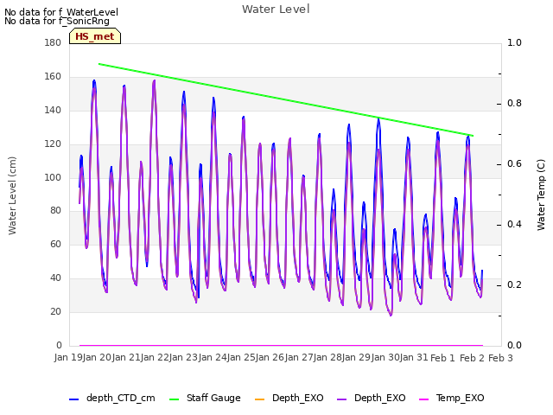The height and width of the screenshot is (415, 553).
Task: Click the Feb 3 x-axis label
Action: (500, 358)
